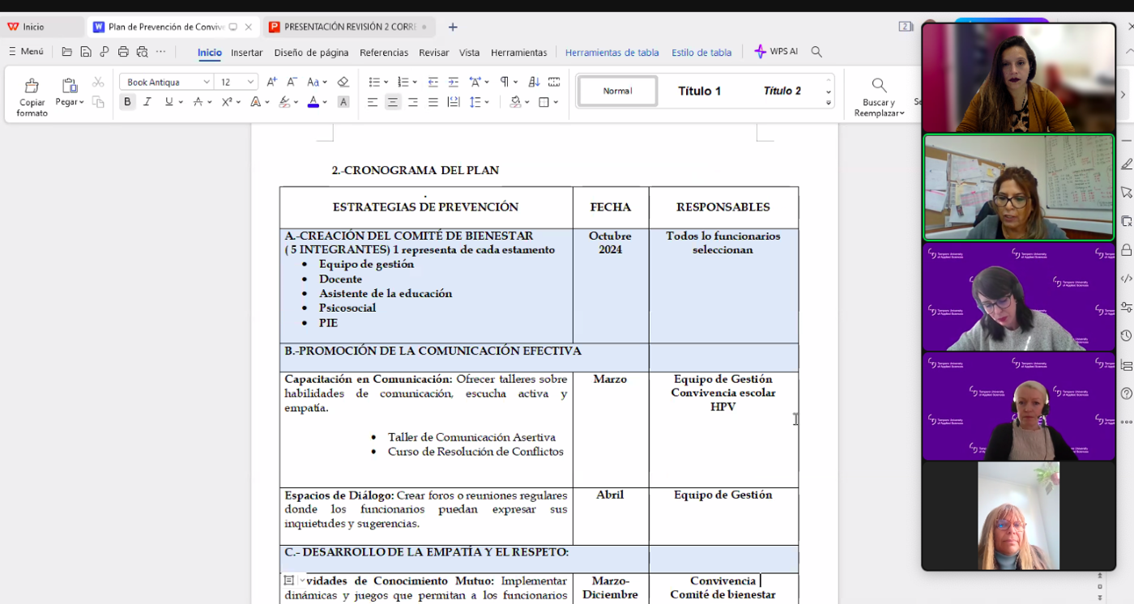Open borders dropdown arrow

(556, 102)
